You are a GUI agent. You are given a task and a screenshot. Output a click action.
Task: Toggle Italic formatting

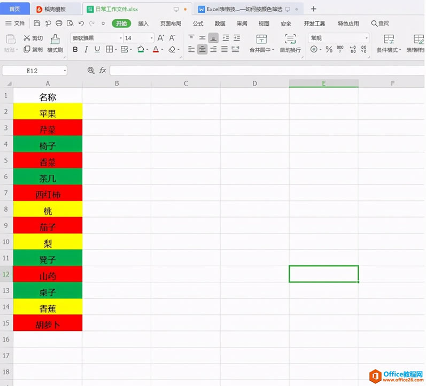click(x=86, y=50)
